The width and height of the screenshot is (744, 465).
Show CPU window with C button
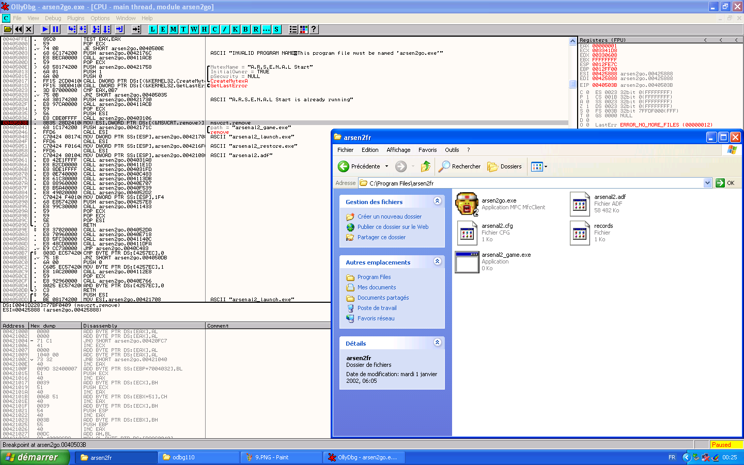214,29
